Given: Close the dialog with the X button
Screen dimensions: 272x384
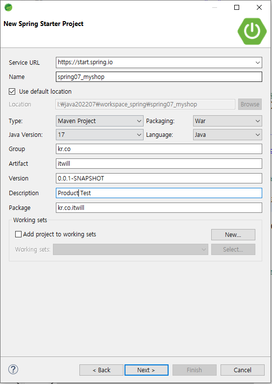Looking at the screenshot, I should point(259,7).
